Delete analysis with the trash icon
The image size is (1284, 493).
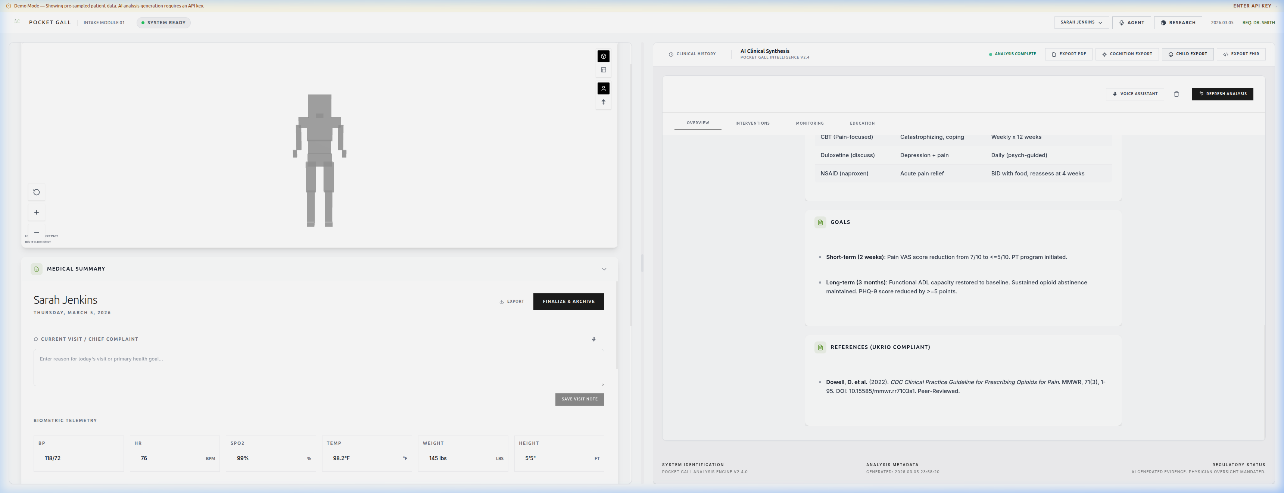click(1177, 94)
